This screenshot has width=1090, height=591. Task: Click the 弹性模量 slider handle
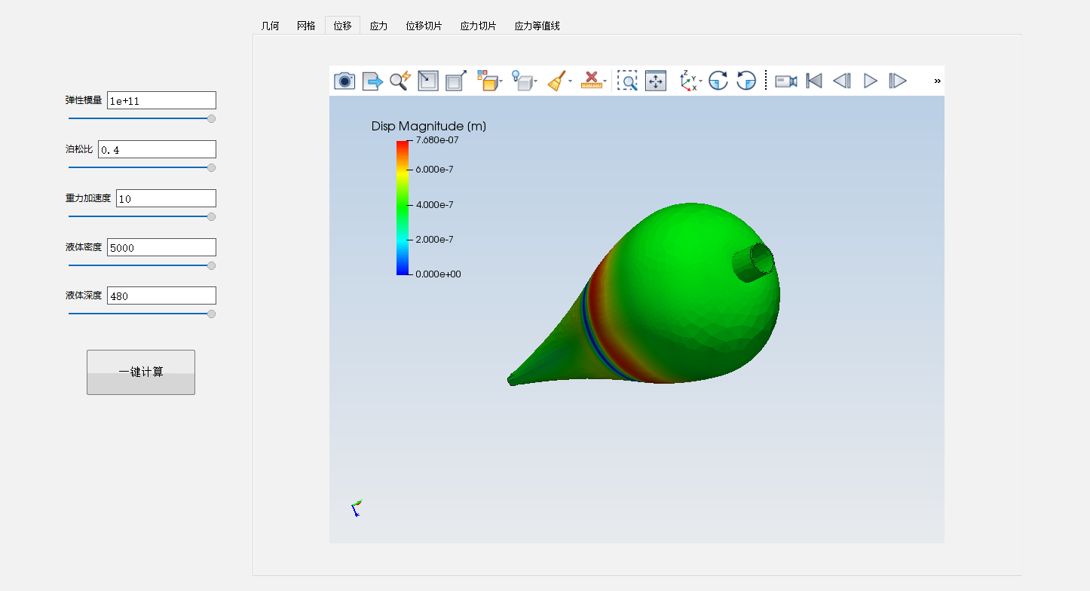coord(212,119)
